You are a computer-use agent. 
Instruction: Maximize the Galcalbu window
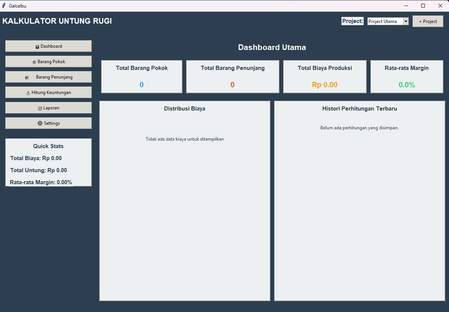[x=423, y=6]
